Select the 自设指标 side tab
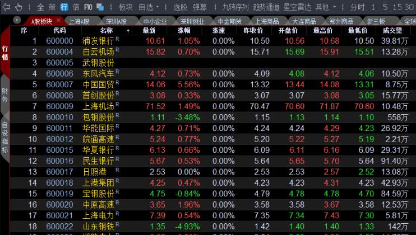The width and height of the screenshot is (416, 235). coord(5,137)
